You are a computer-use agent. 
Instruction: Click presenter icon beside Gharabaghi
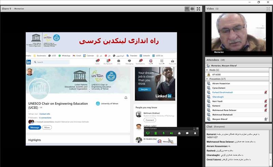[209, 97]
